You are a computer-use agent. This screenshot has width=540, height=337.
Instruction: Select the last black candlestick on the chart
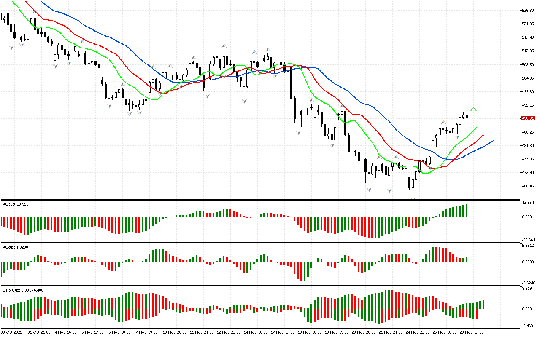pos(467,117)
